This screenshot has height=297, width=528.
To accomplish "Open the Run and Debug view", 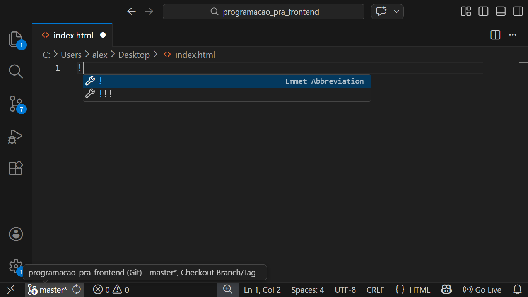I will coord(15,137).
